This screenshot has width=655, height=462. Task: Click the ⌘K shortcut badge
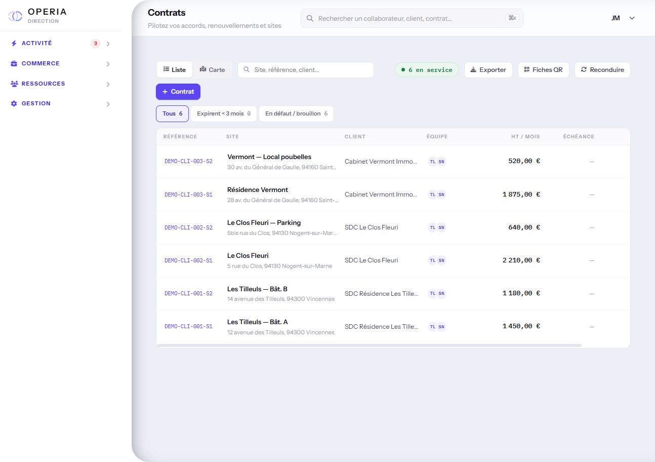[512, 18]
